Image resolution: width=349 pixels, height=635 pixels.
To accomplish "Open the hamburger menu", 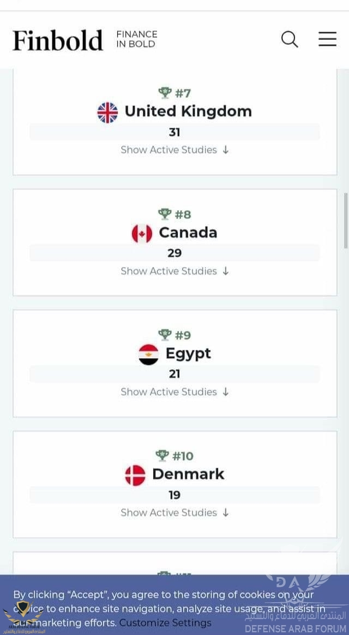I will click(x=327, y=39).
